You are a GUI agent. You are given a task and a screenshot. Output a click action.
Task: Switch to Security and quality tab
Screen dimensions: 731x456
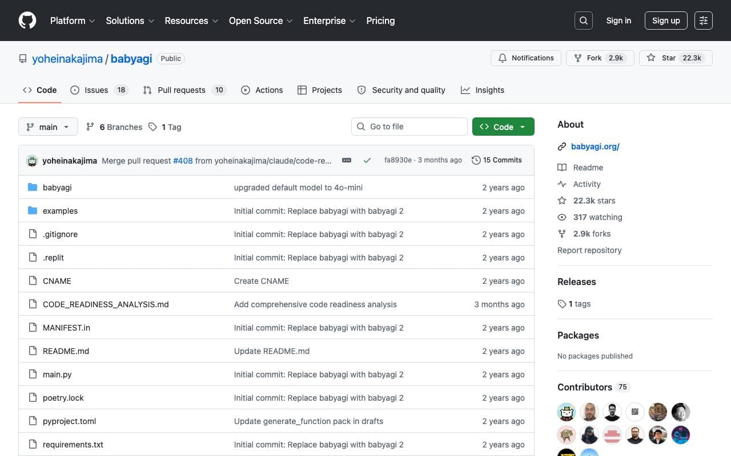[x=401, y=90]
